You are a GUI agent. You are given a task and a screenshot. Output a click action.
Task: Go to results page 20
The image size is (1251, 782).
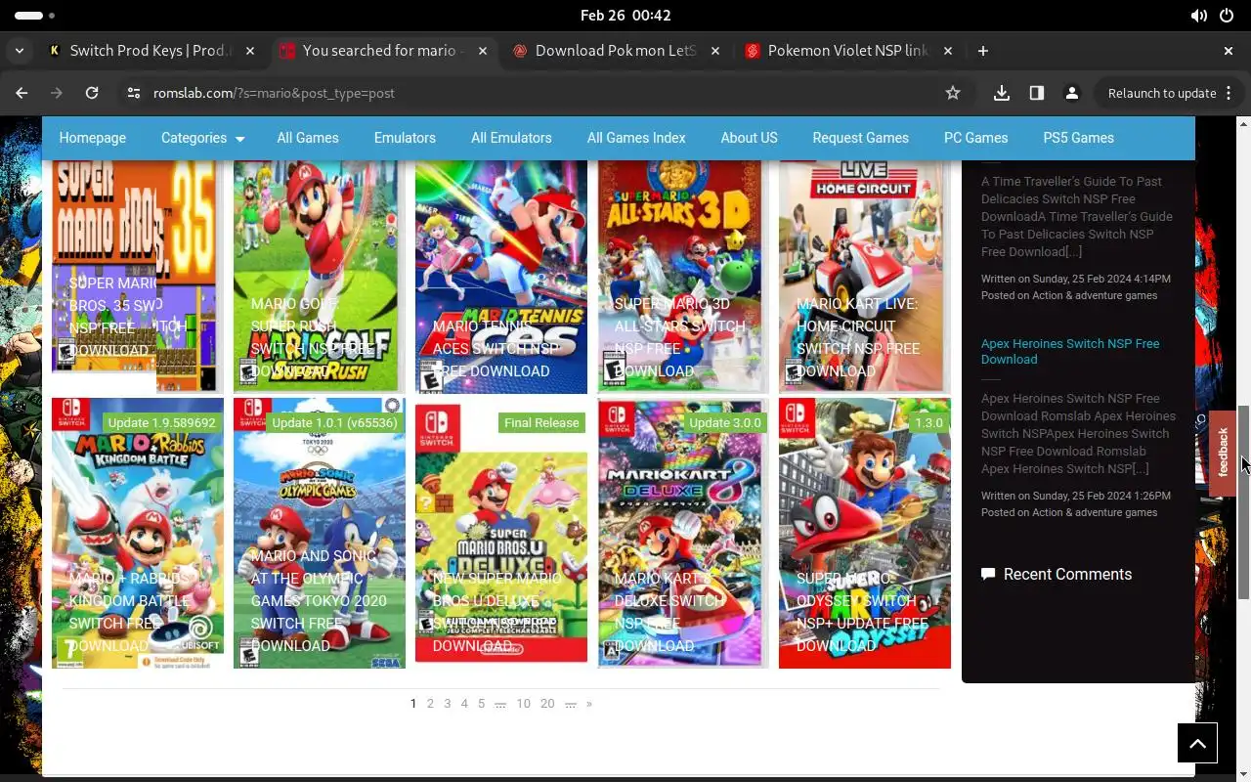(x=547, y=704)
